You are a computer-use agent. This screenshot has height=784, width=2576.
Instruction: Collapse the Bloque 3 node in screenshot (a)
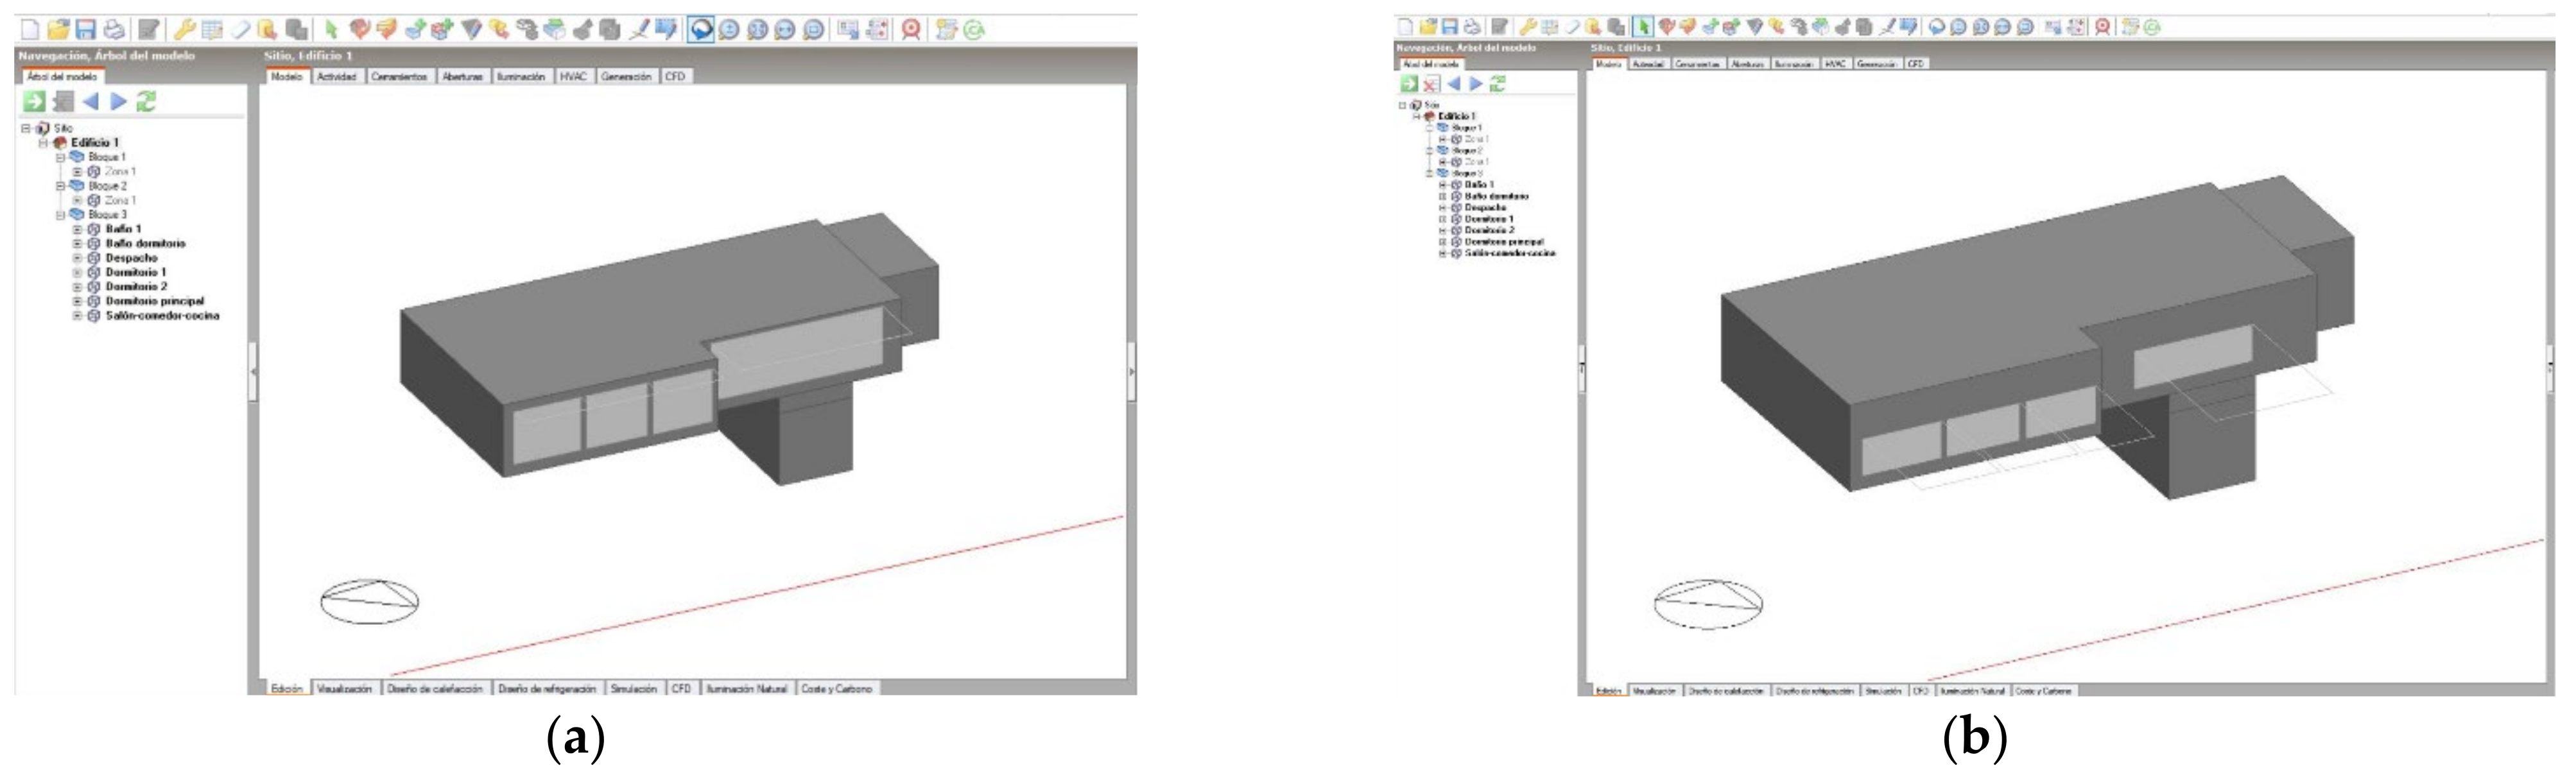[x=60, y=215]
